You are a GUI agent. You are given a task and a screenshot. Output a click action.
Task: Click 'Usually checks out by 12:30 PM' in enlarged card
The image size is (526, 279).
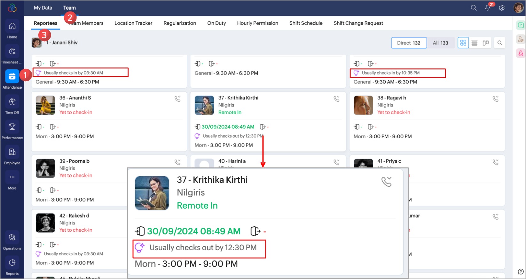203,248
